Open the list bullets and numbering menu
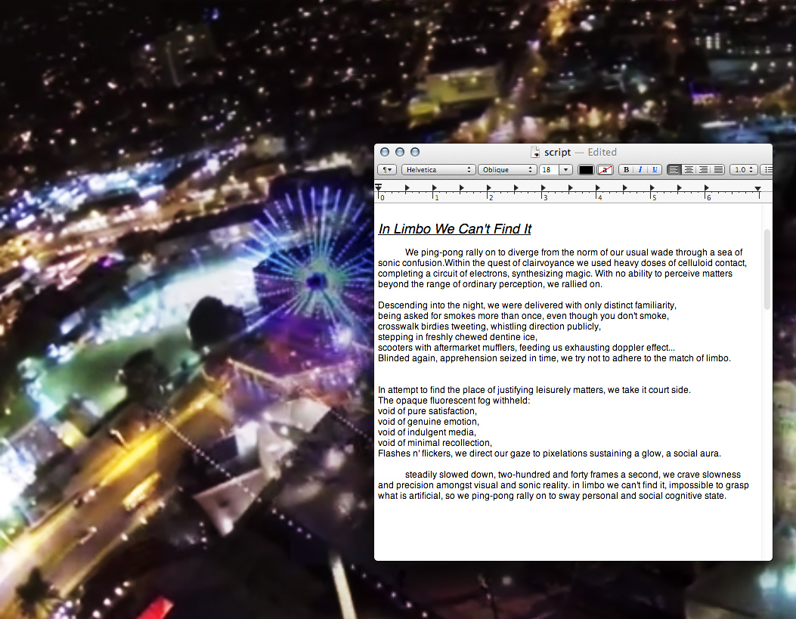The image size is (796, 619). [x=767, y=170]
